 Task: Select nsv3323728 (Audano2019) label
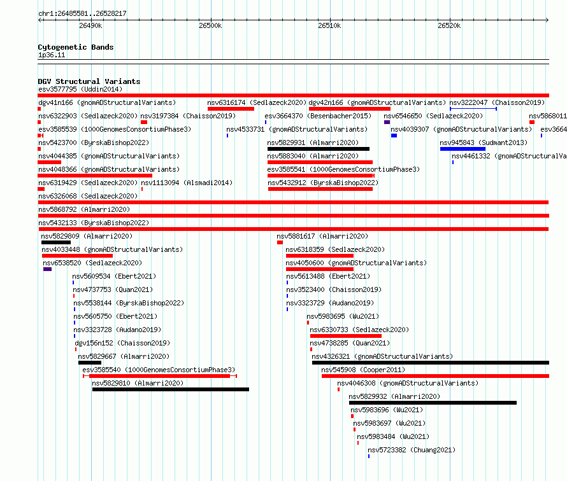pos(117,330)
